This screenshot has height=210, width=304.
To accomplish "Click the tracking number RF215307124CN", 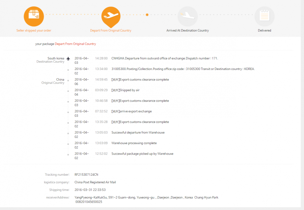I will (87, 175).
